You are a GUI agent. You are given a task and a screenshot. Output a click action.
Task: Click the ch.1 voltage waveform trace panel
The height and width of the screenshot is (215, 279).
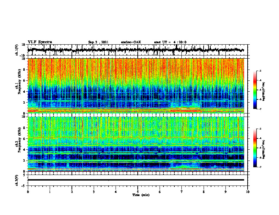tap(137, 50)
